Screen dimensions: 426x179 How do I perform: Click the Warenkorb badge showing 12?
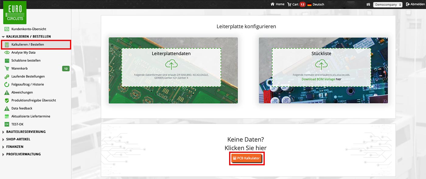click(66, 69)
